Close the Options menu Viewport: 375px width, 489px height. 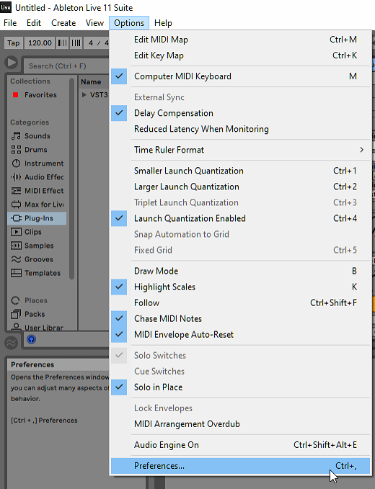129,23
